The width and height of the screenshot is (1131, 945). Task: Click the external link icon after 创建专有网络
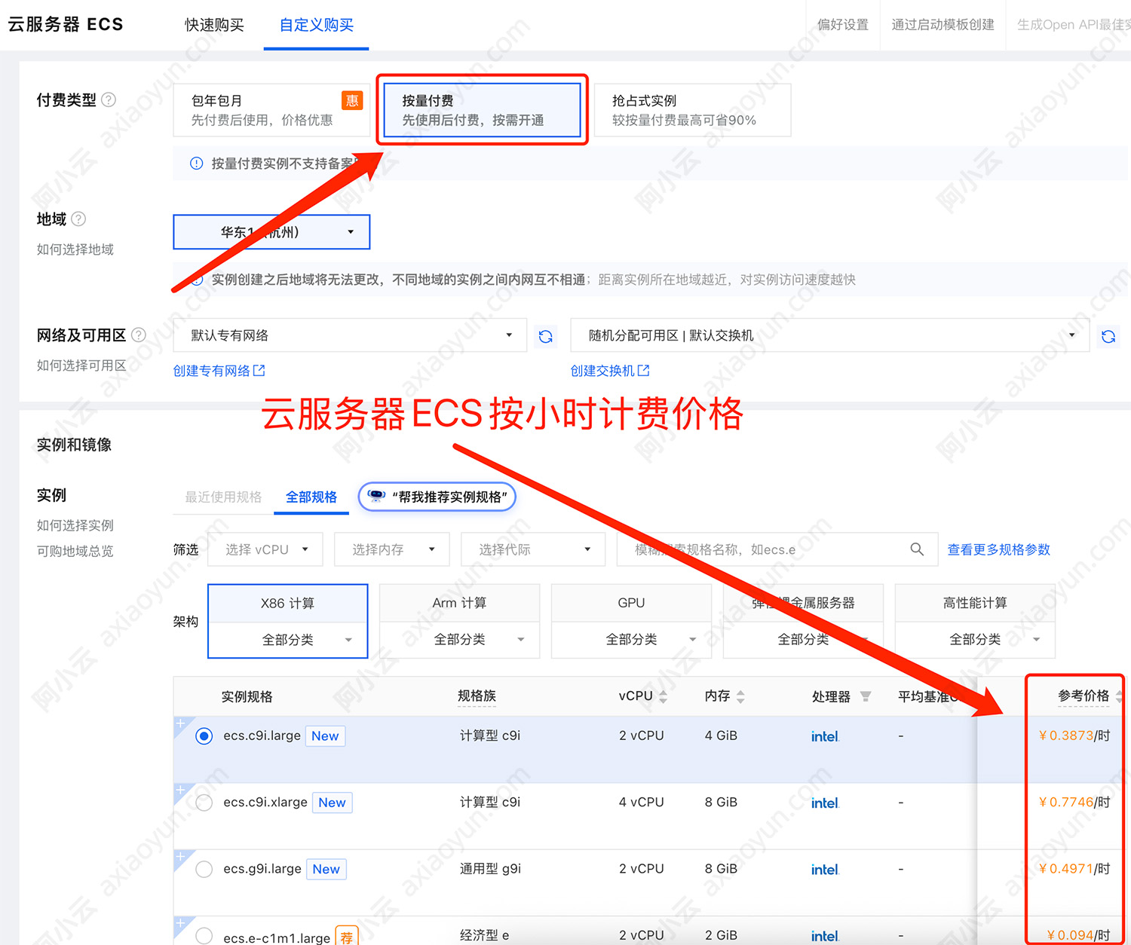[259, 370]
